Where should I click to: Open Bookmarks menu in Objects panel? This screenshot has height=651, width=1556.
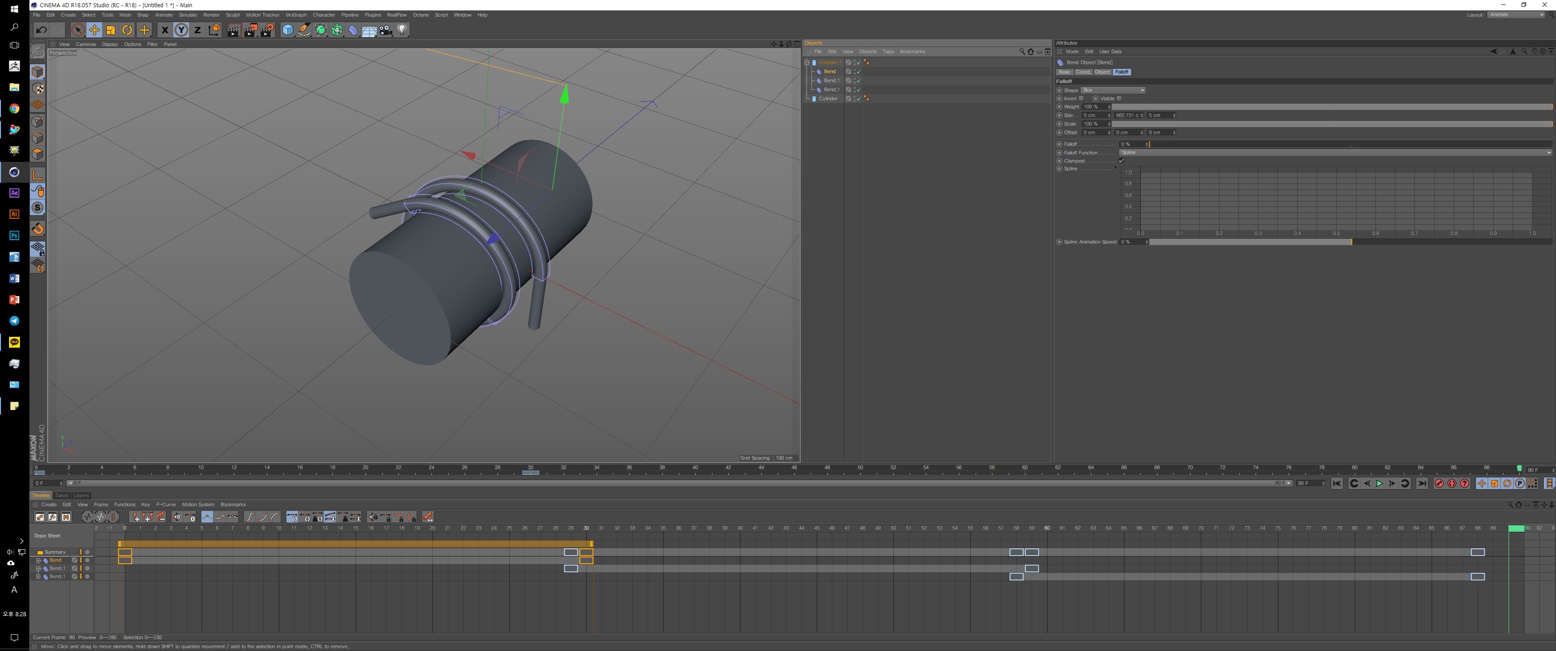(x=912, y=52)
